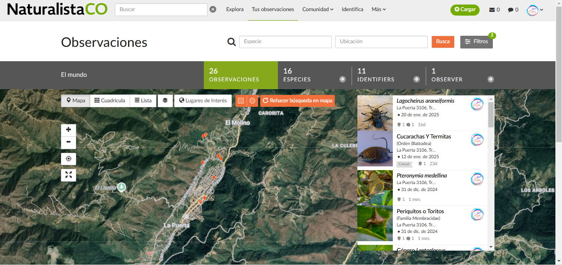Click date 20 de ene. de 2025
Viewport: 562px width, 265px height.
click(420, 115)
